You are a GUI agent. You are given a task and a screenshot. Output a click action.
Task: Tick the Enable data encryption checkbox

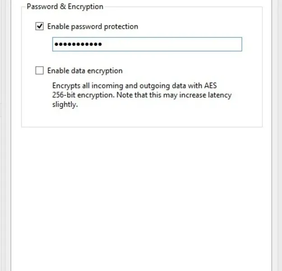pyautogui.click(x=40, y=70)
